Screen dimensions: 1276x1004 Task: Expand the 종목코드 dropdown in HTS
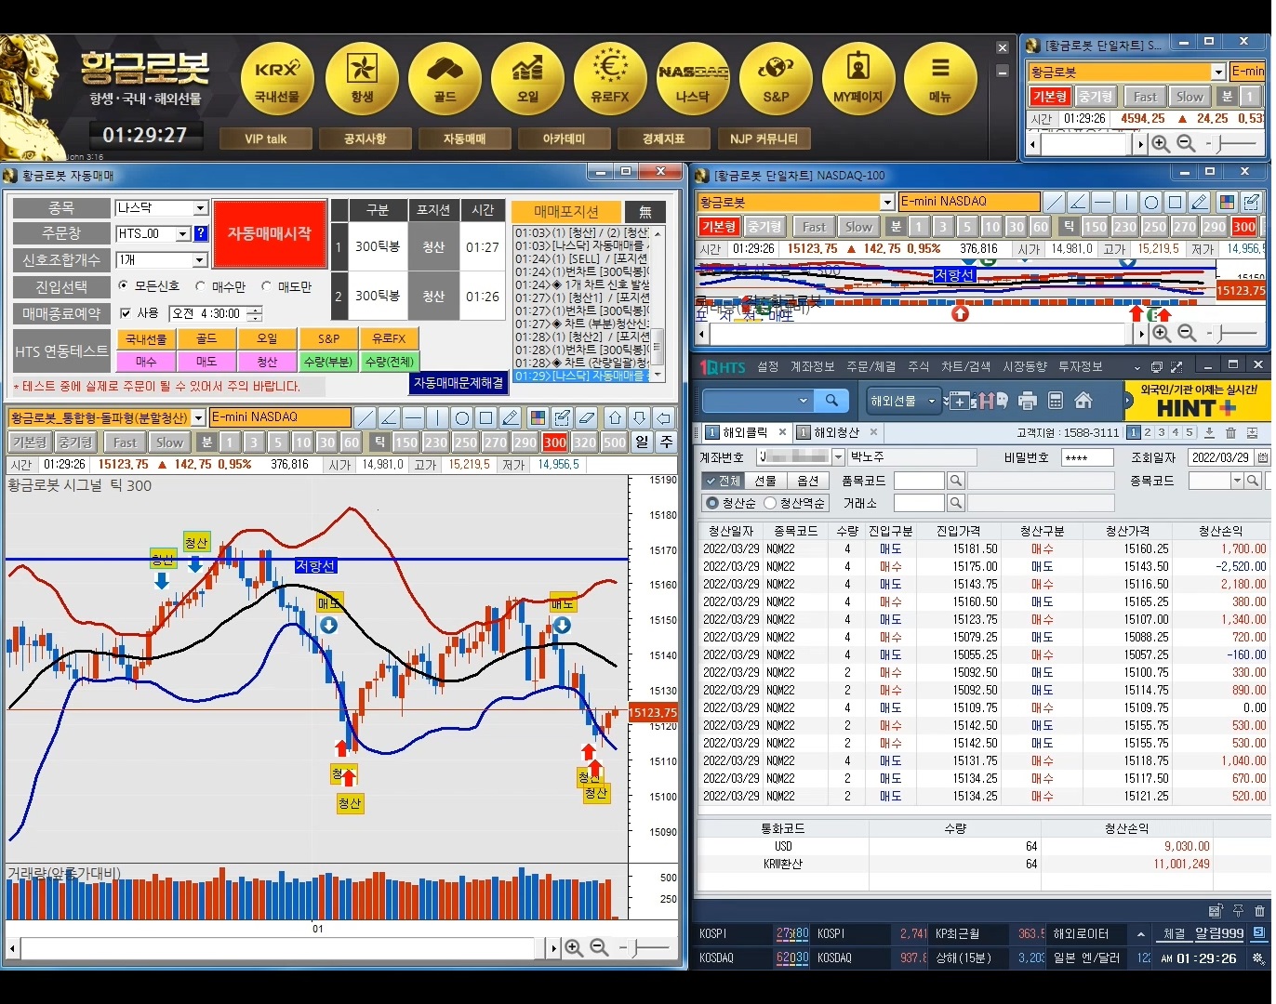pos(1237,481)
